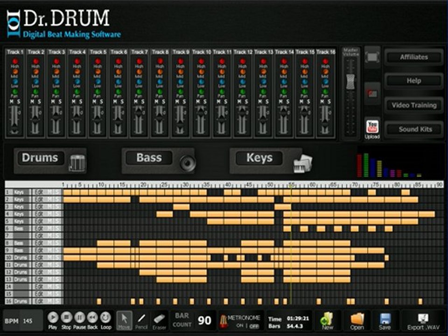448x336 pixels.
Task: Click Track 8 red High knob
Action: (x=160, y=61)
